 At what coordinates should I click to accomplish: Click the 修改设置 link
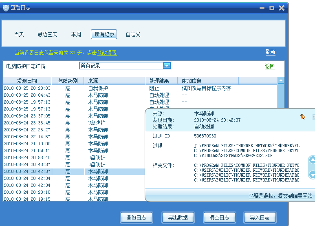click(107, 53)
